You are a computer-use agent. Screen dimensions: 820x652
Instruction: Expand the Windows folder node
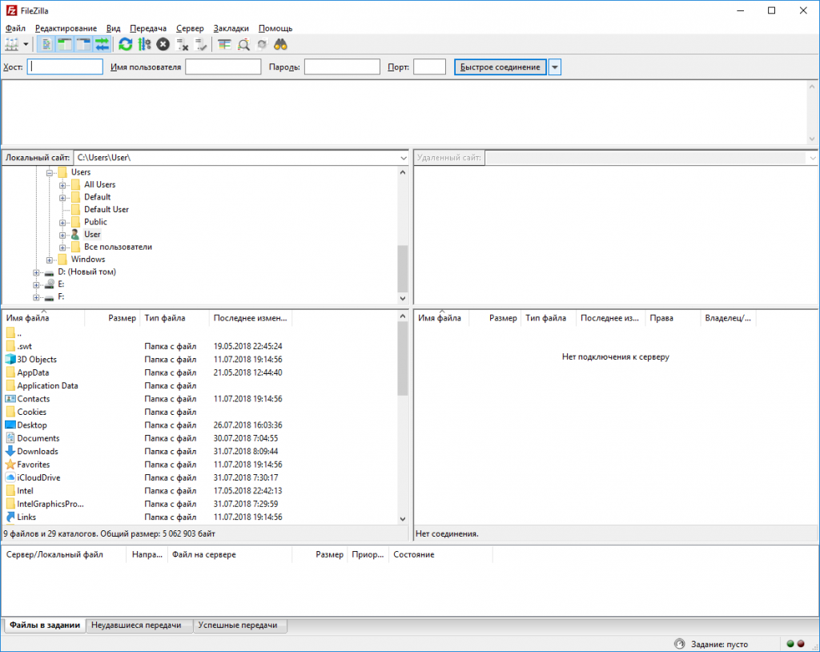pos(50,260)
